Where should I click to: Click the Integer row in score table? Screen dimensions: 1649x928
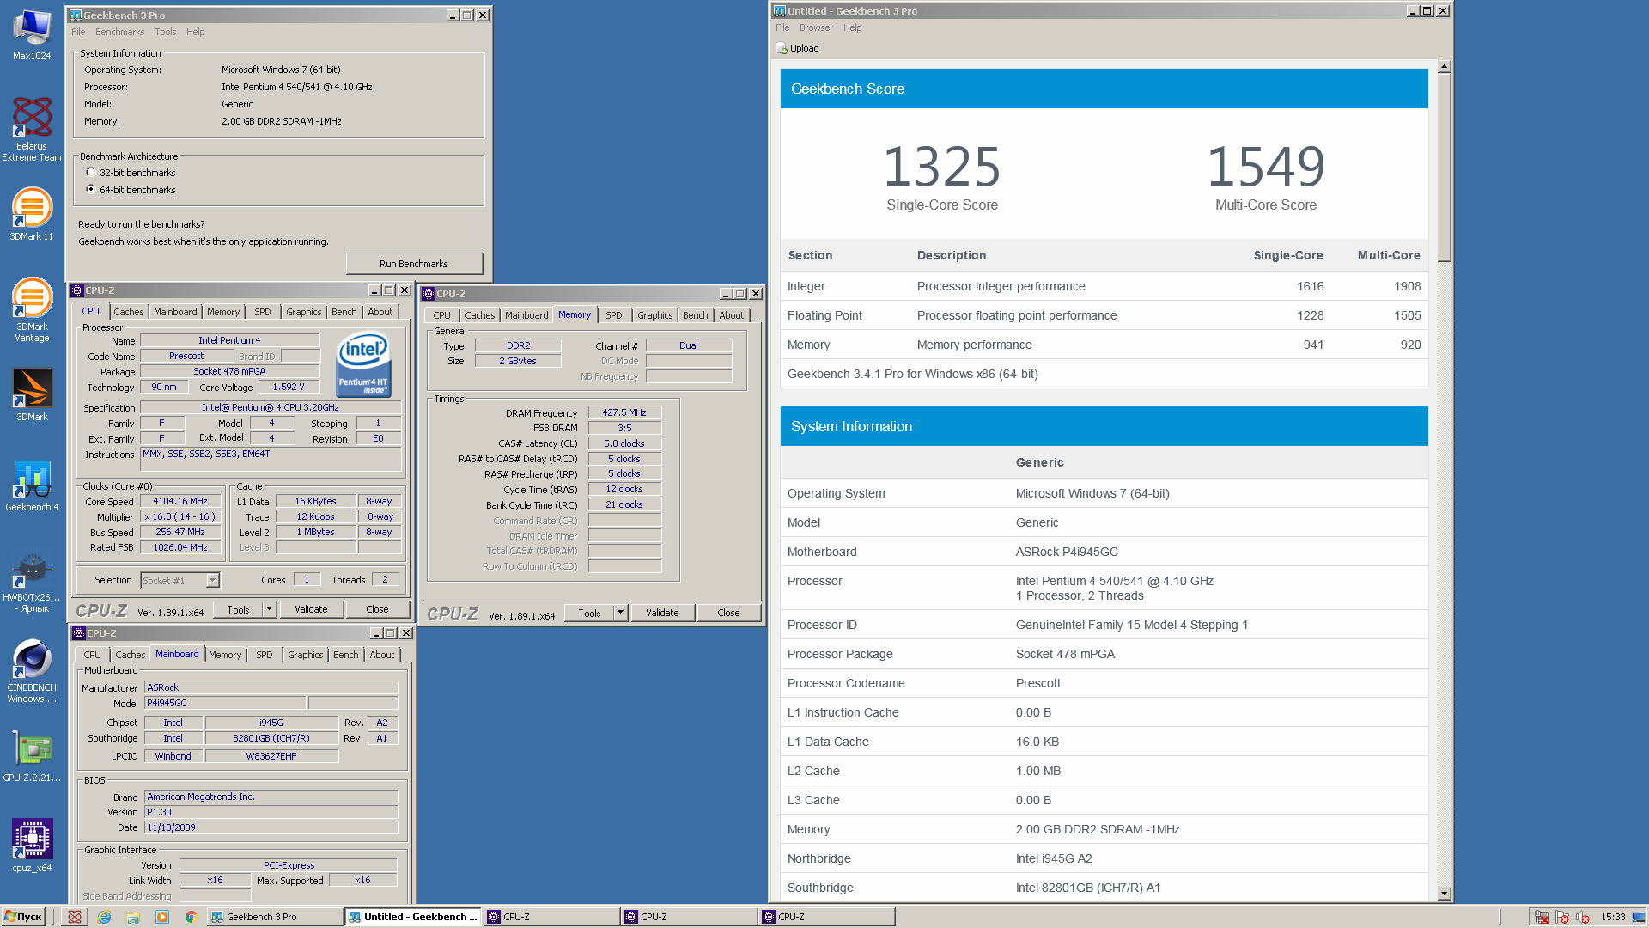[1104, 286]
